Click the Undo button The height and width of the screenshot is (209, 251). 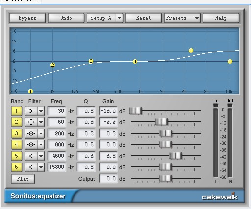(x=66, y=18)
